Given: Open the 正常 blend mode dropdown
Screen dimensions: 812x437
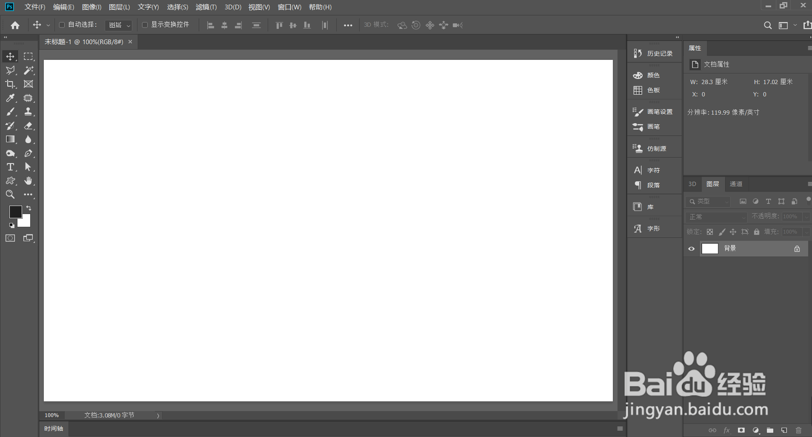Looking at the screenshot, I should tap(717, 217).
